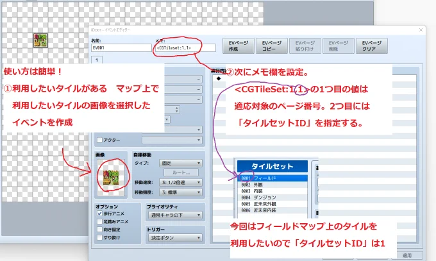Open トリガー dropdown showing 決定ボタン
Viewport: 436px width, 261px height.
pos(175,238)
